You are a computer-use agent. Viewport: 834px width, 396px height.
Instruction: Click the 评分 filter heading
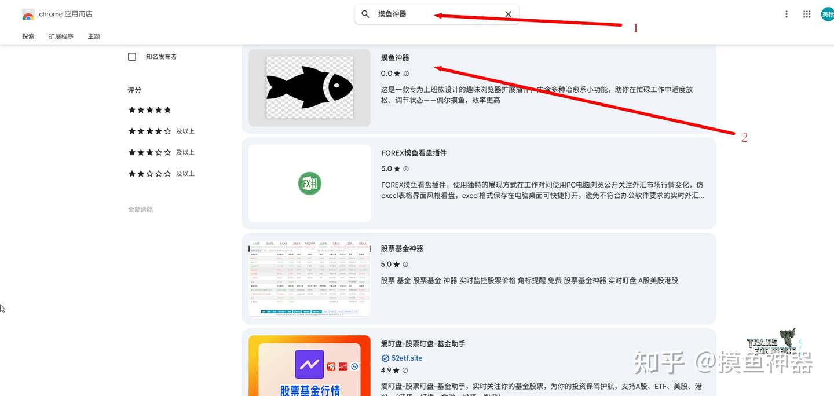(134, 90)
